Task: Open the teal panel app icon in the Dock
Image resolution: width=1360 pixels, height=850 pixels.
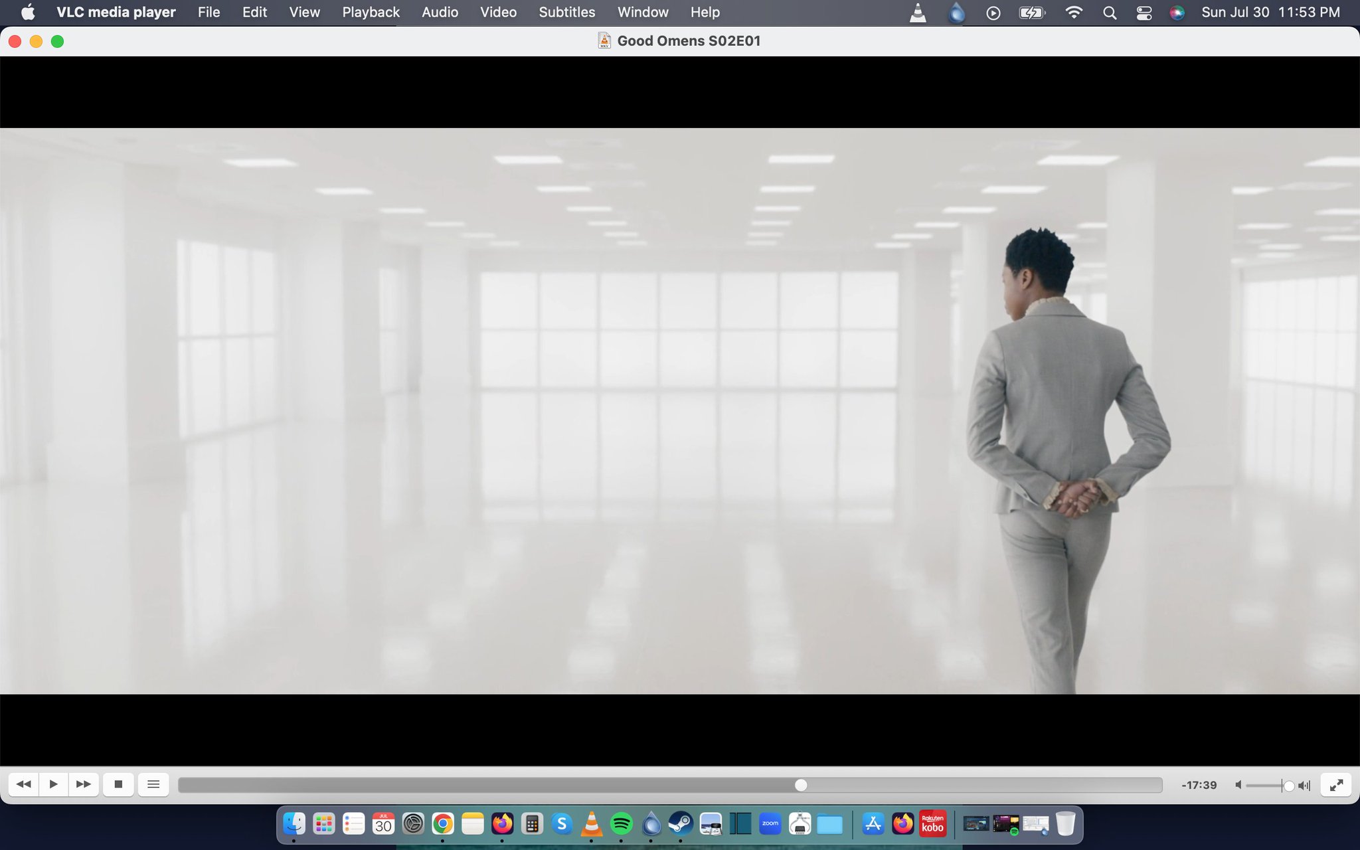Action: point(740,824)
